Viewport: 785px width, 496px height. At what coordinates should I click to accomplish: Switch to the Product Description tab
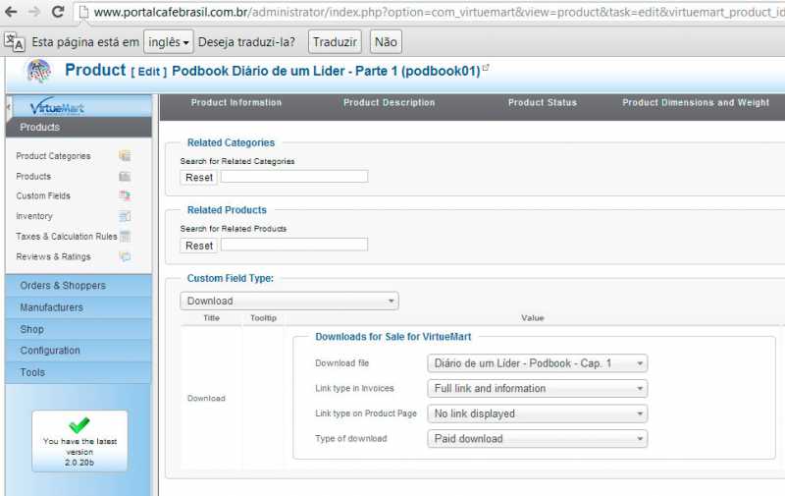point(389,103)
